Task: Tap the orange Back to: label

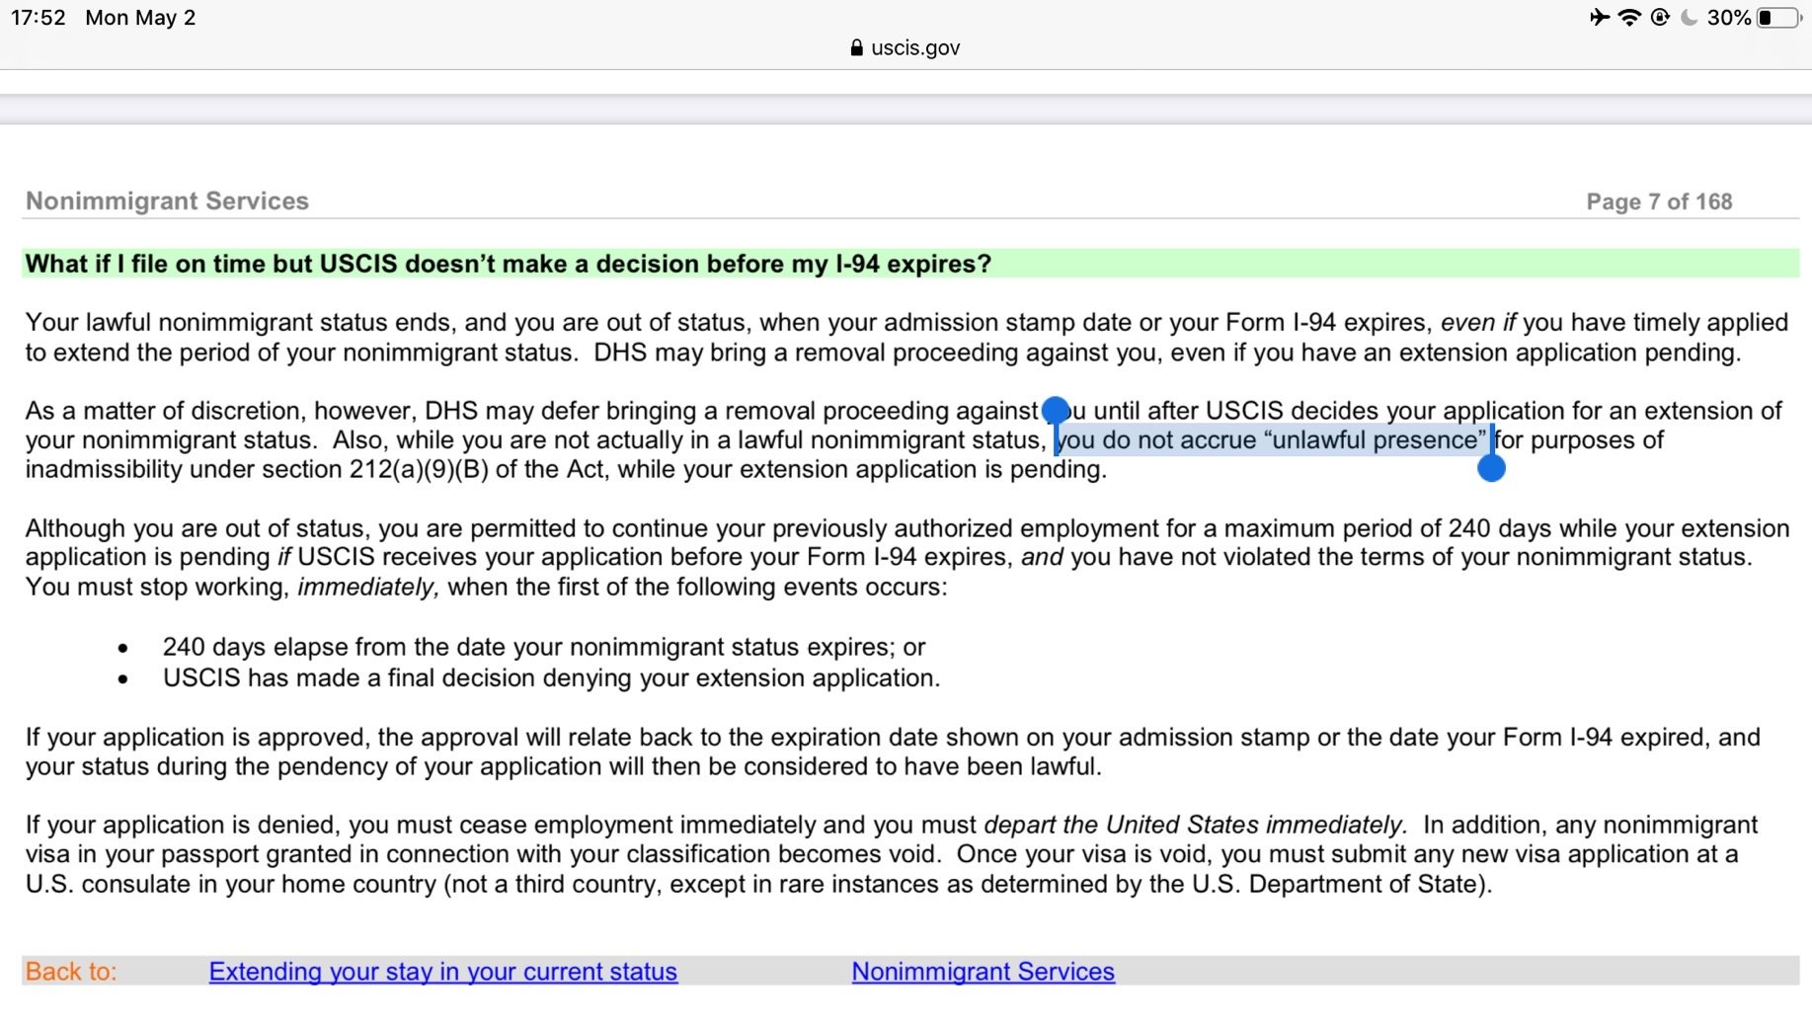Action: 71,972
